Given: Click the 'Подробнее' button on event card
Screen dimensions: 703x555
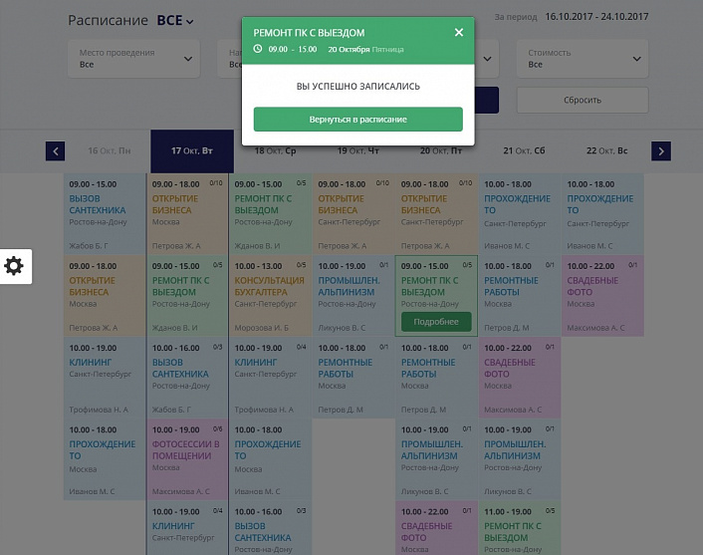Looking at the screenshot, I should click(x=436, y=321).
